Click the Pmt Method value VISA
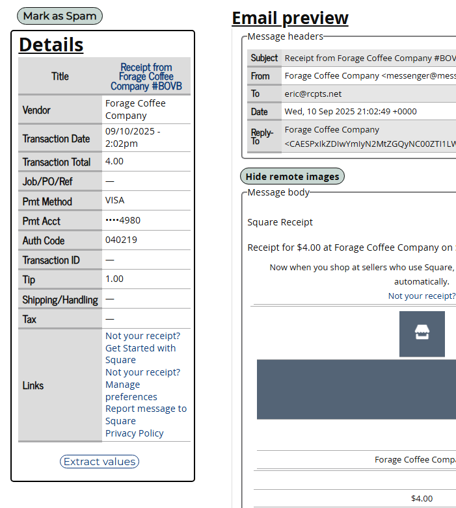Screen dimensions: 456x508 pos(114,201)
